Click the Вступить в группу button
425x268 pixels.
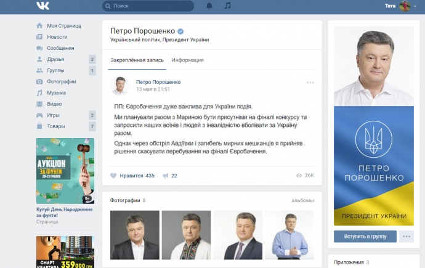pyautogui.click(x=365, y=237)
